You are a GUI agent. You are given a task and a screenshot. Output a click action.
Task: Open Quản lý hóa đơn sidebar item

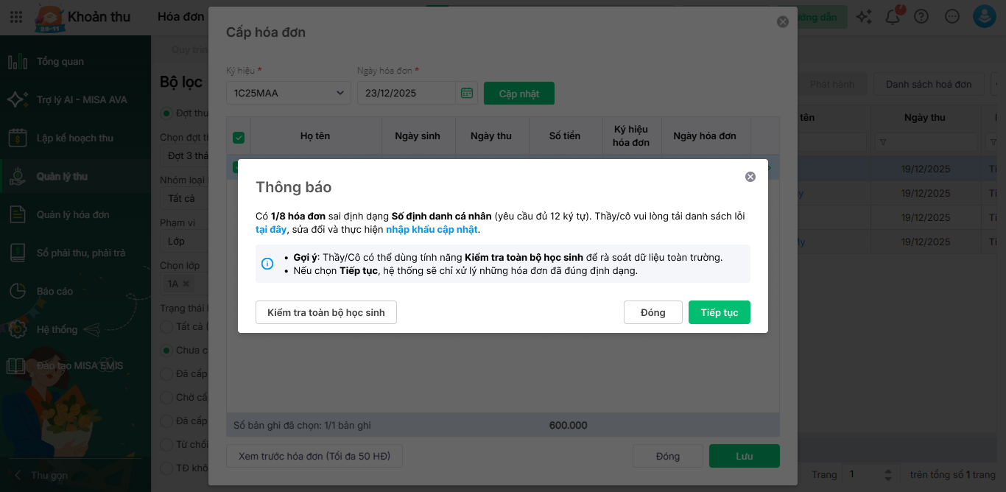pyautogui.click(x=73, y=215)
